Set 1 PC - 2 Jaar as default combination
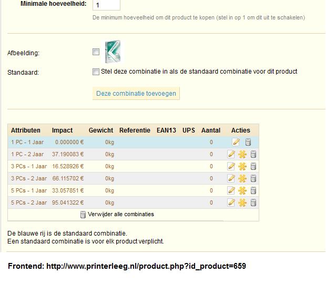Screen dimensions: 326x294 click(242, 154)
